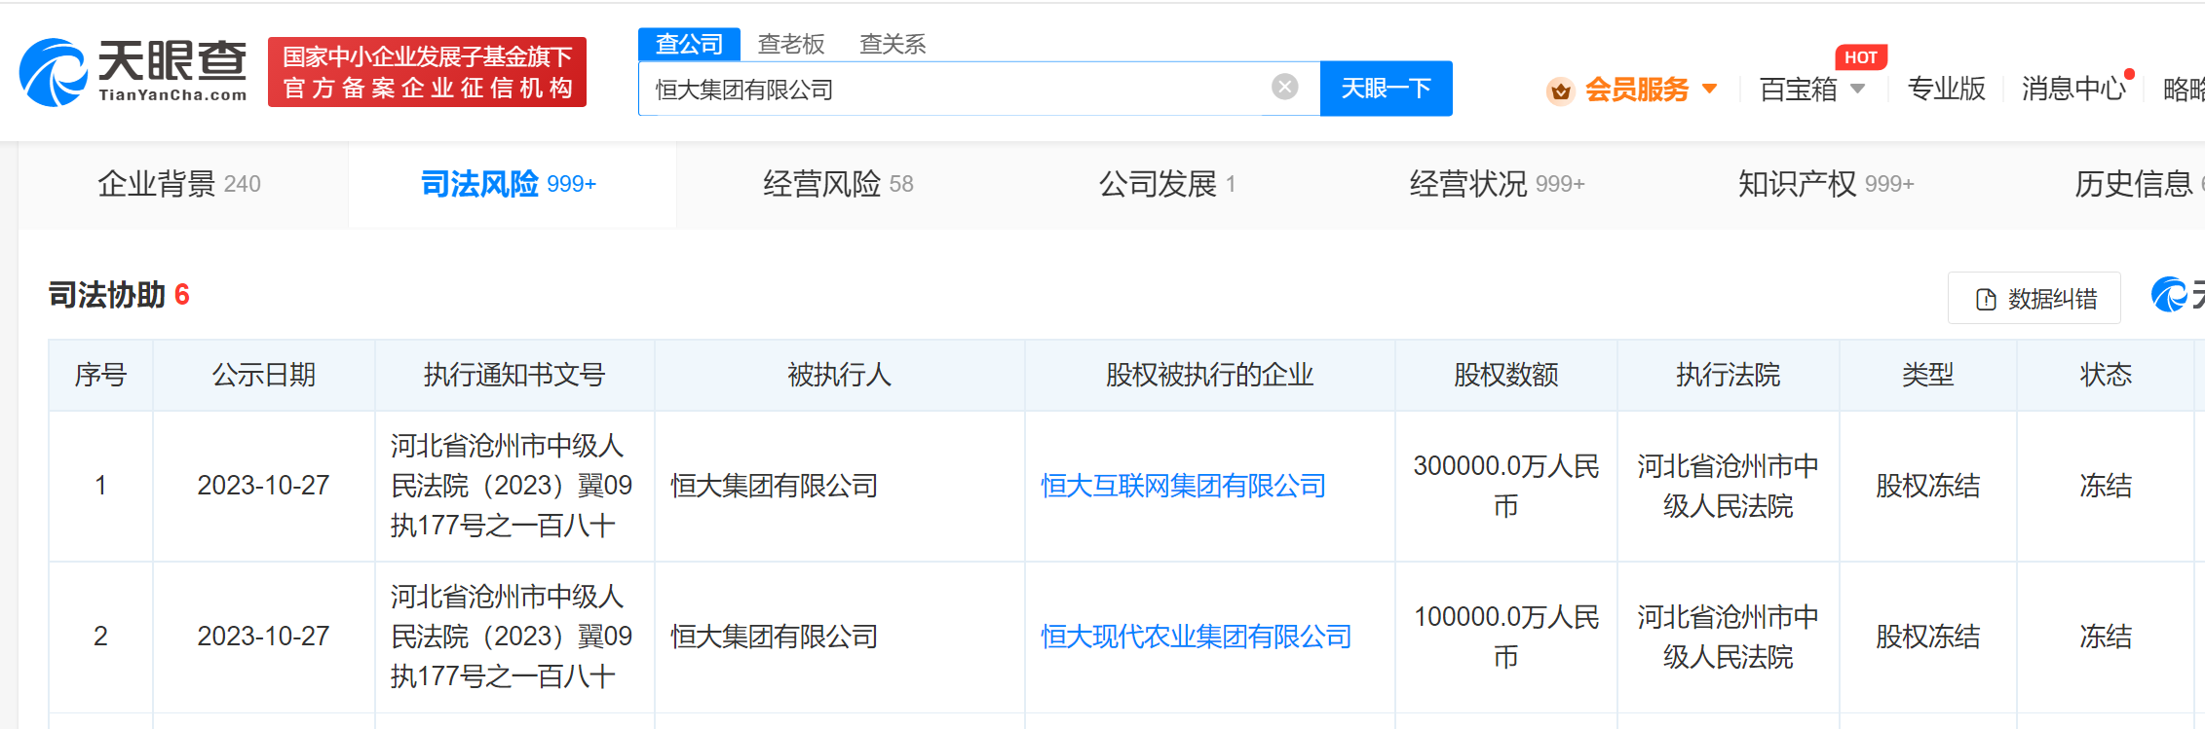The image size is (2205, 729).
Task: Click 河北省沧州市中级人民法院 court cell in row 1
Action: click(x=1729, y=486)
